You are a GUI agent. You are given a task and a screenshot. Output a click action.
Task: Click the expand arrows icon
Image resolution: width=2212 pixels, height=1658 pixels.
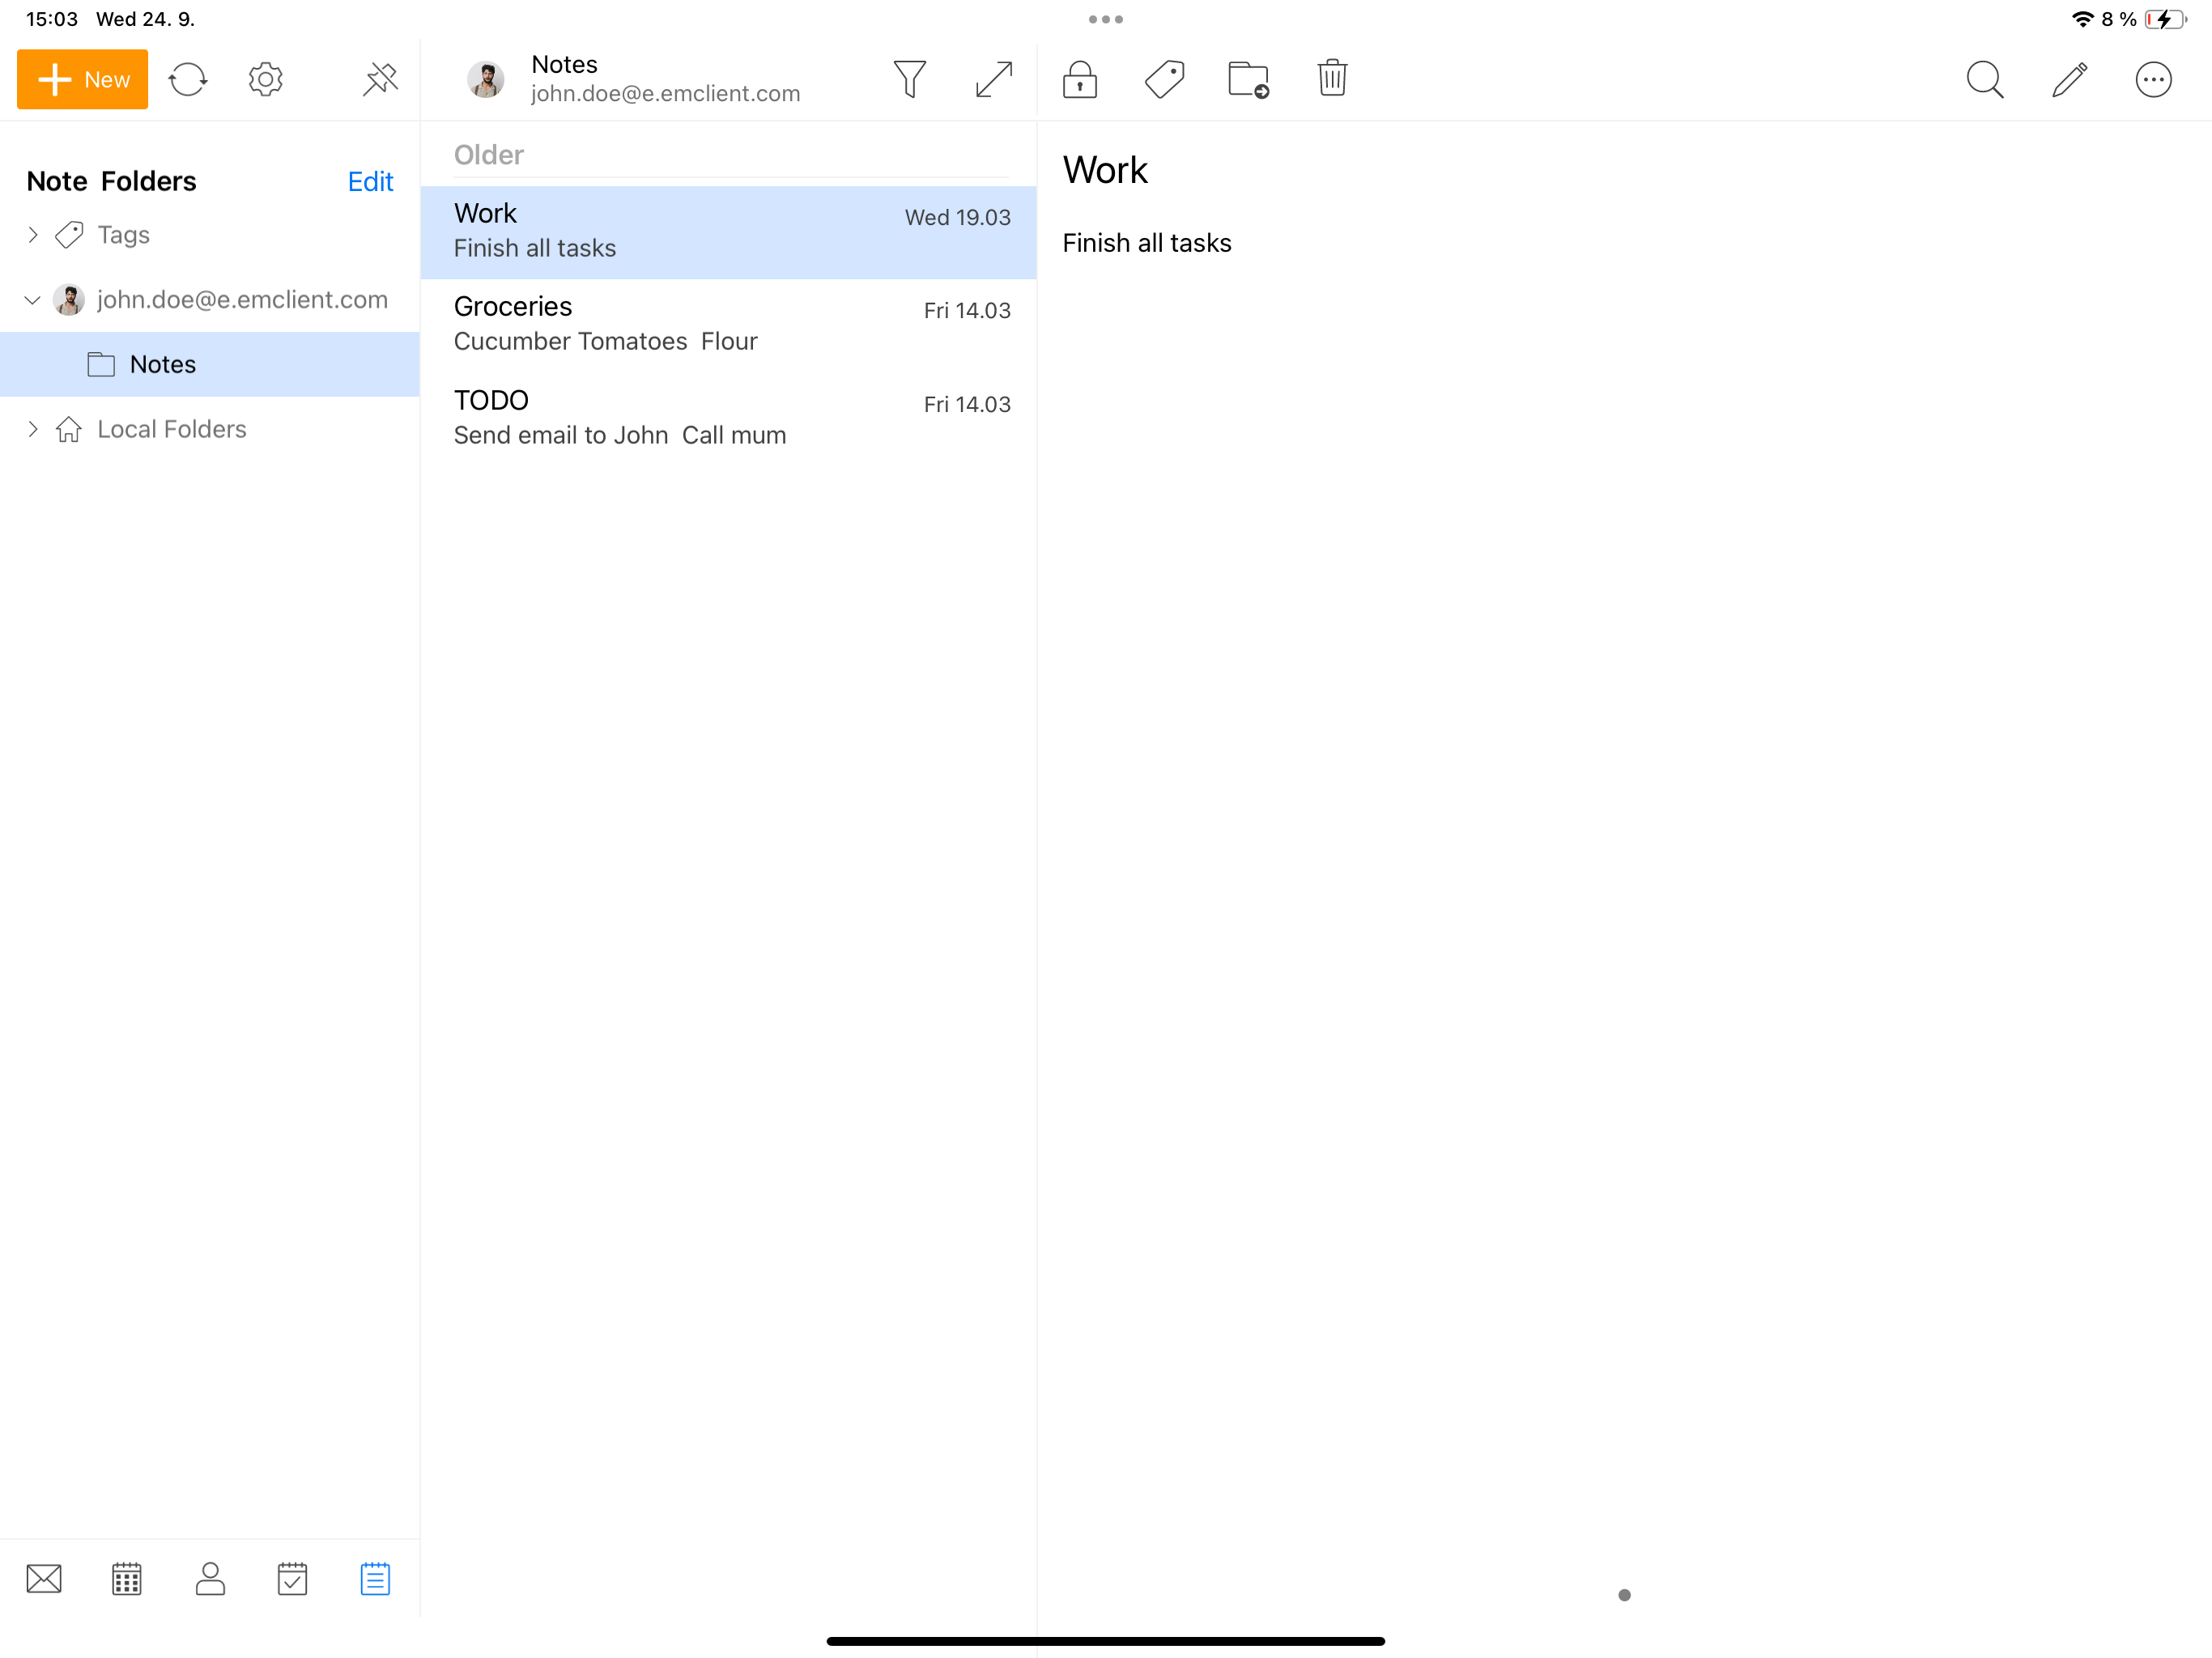click(993, 79)
